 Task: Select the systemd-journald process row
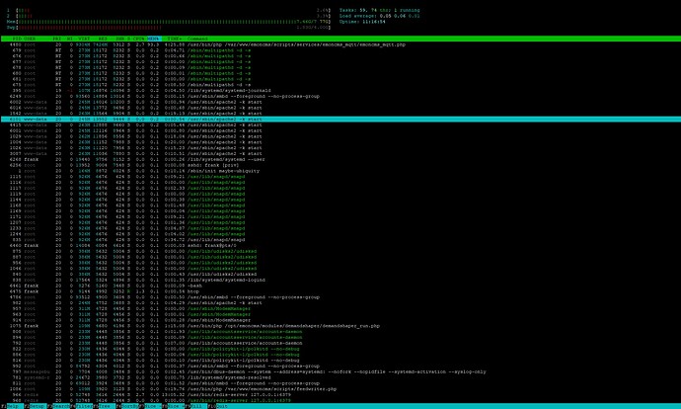tap(340, 91)
